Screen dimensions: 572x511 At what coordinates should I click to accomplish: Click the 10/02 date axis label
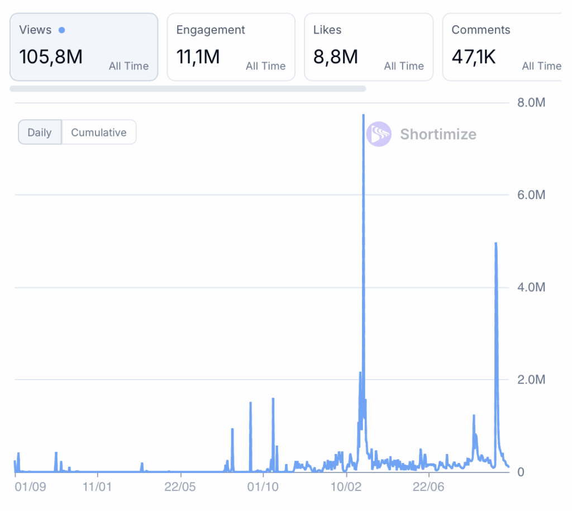tap(346, 487)
